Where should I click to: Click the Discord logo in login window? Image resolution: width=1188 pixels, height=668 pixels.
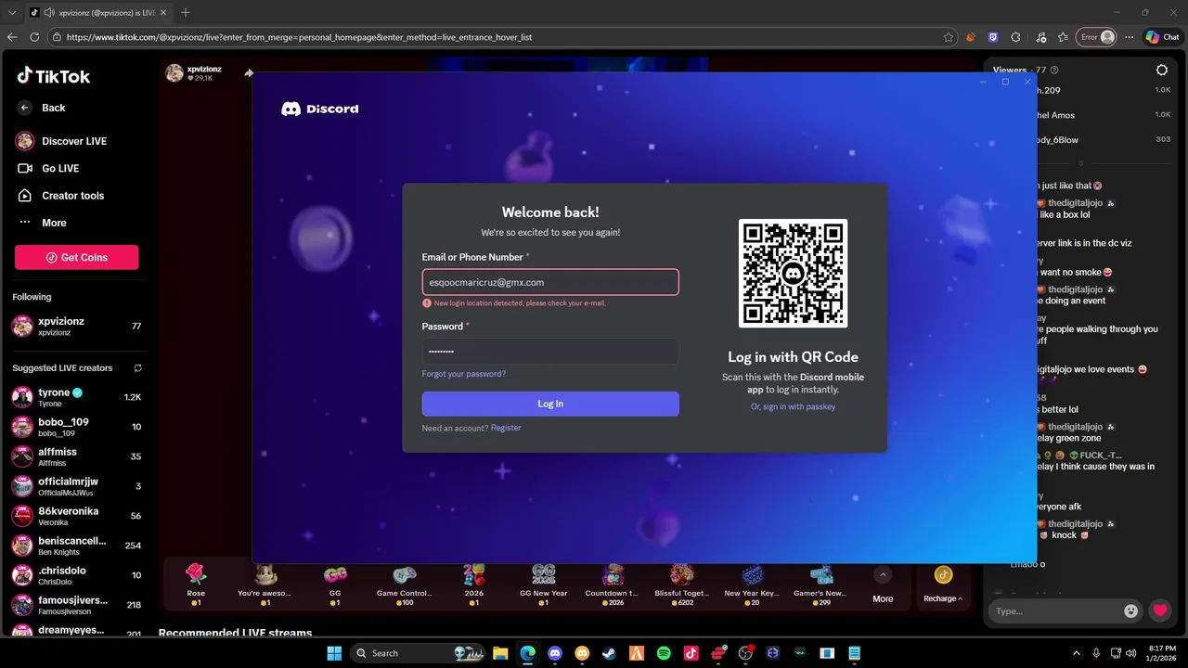click(320, 109)
